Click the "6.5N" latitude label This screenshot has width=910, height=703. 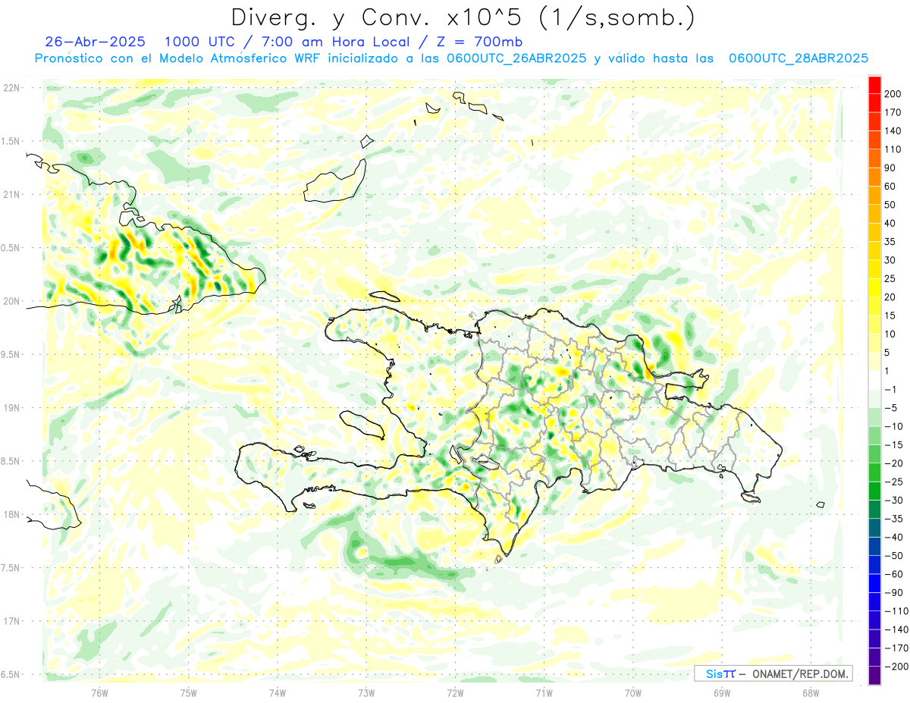[11, 674]
